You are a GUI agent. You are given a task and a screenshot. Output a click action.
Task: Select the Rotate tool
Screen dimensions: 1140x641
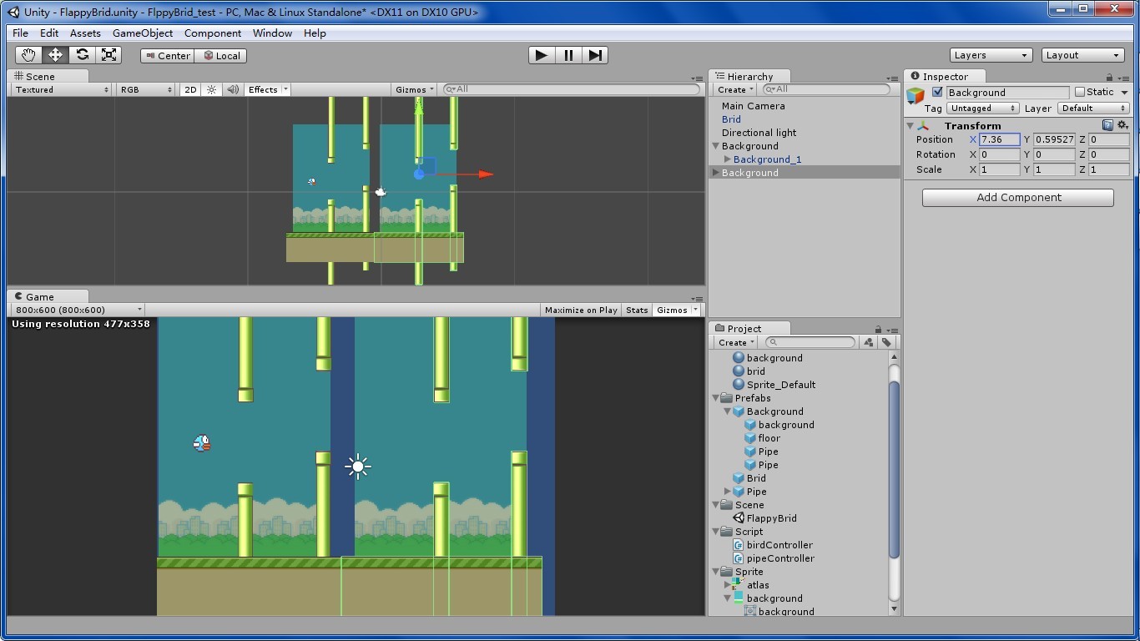tap(82, 54)
